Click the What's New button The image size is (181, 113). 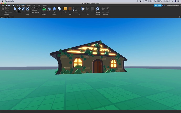point(158,6)
